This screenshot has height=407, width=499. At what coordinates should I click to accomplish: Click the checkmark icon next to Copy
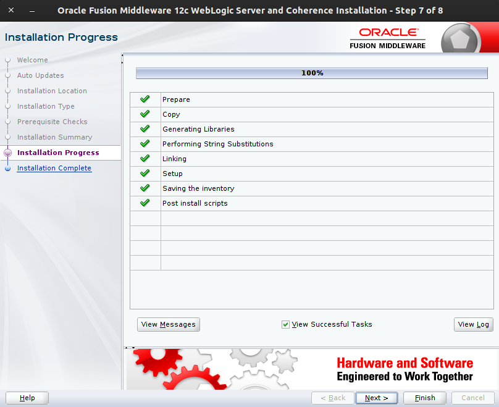145,114
